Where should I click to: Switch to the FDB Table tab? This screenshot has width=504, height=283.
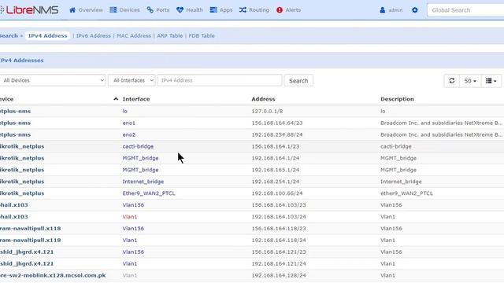[202, 35]
